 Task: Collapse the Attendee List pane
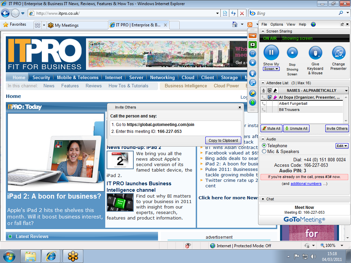[x=263, y=83]
